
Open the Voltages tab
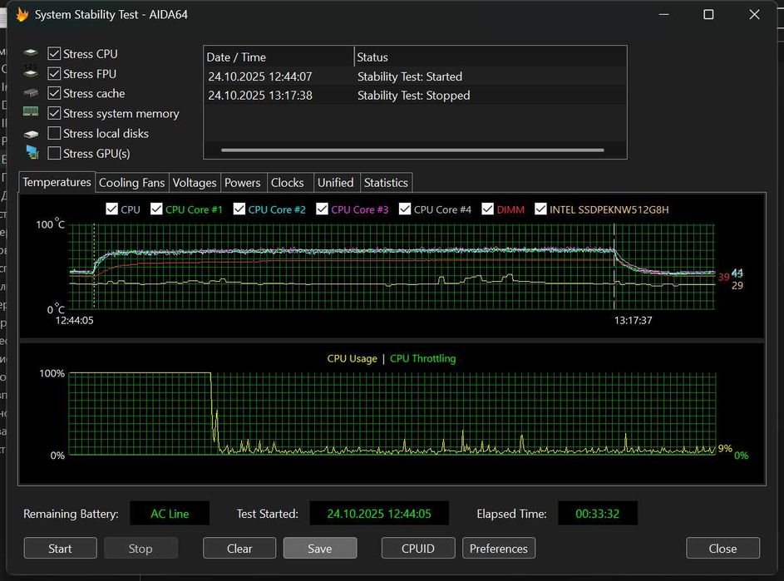[x=195, y=183]
